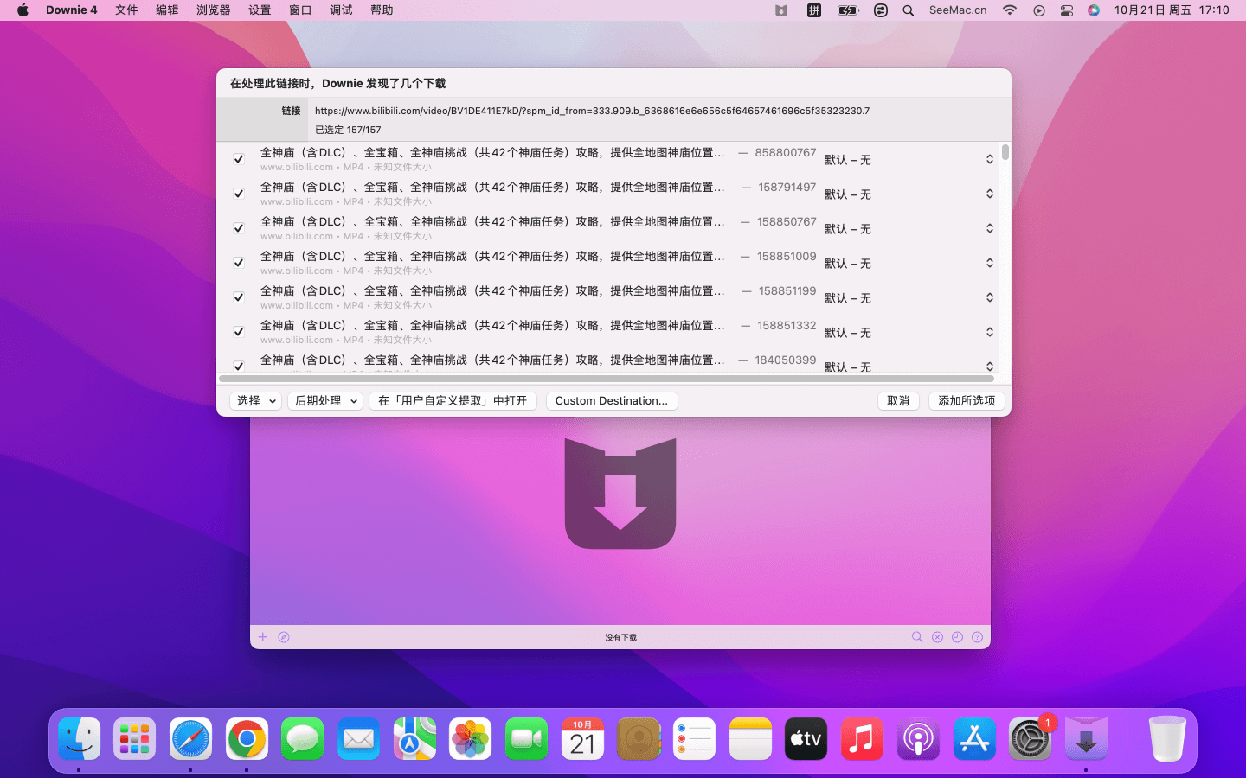Click the clock history icon in Downie window
The image size is (1246, 778).
[957, 637]
